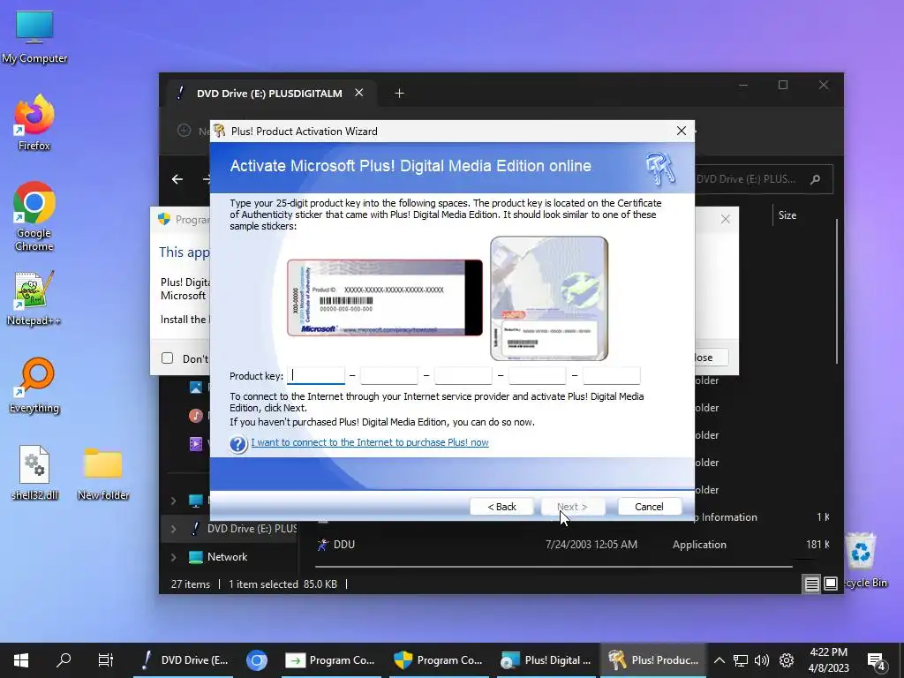Focus first product key field
904x678 pixels.
point(316,376)
